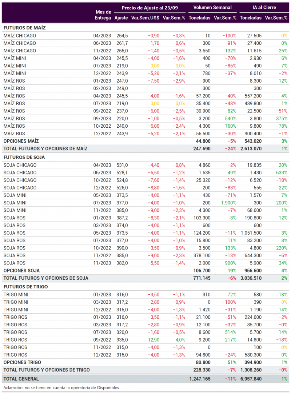Click the MAÍZ ROS 12/2022 delivery month
The width and height of the screenshot is (291, 394).
click(102, 134)
